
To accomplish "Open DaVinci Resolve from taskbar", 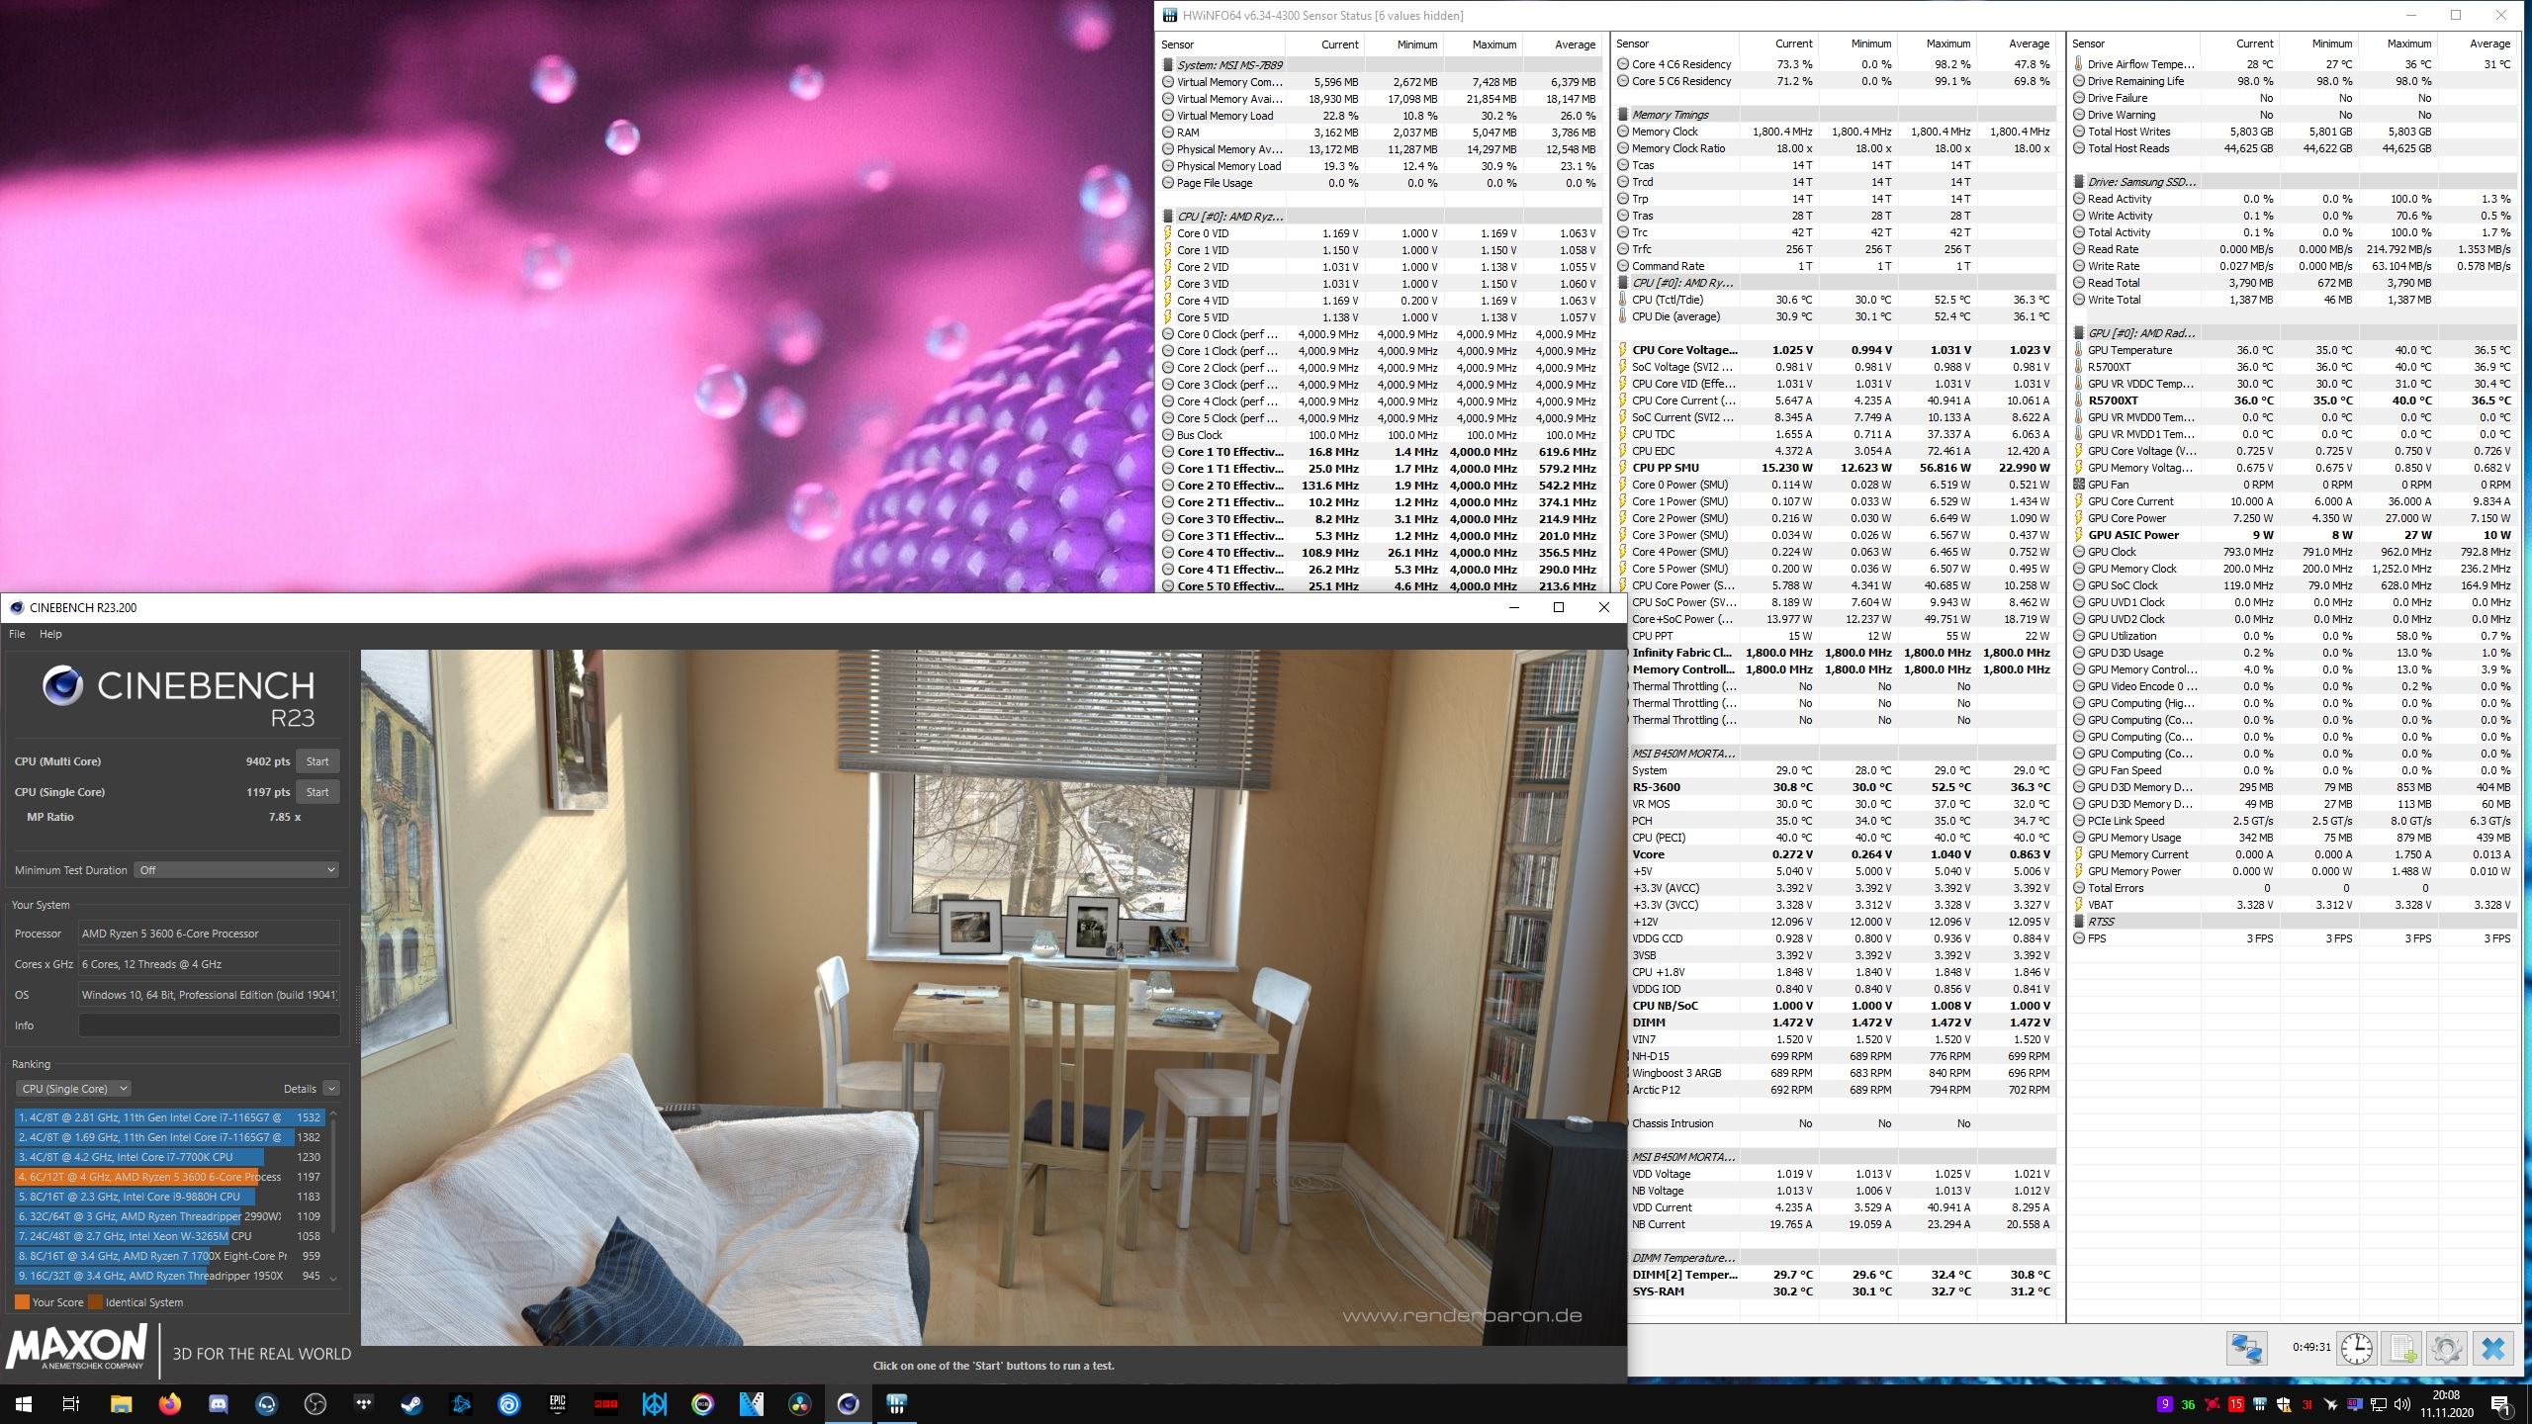I will point(799,1403).
